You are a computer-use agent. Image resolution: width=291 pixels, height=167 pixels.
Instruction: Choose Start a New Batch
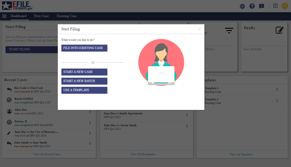pyautogui.click(x=84, y=81)
